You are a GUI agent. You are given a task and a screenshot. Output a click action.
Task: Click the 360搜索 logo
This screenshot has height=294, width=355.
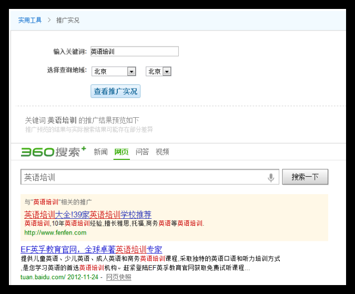click(x=54, y=151)
